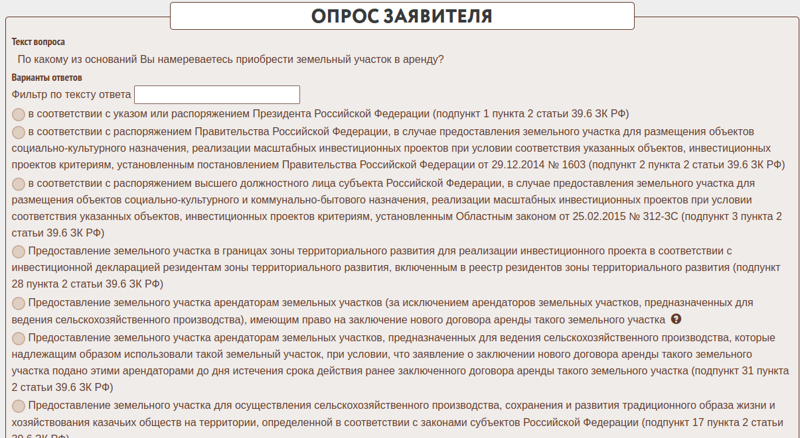800x438 pixels.
Task: Choose the radio button for the Government order option
Action: 19,132
